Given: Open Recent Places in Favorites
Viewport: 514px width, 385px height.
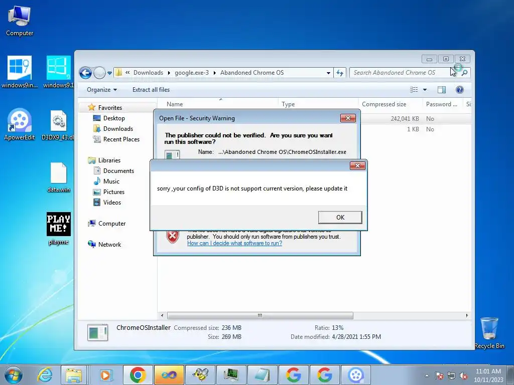Looking at the screenshot, I should 121,139.
